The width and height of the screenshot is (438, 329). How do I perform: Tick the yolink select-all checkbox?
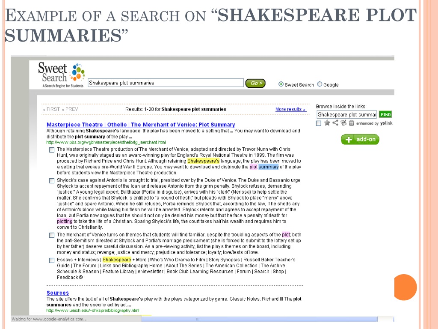[318, 123]
